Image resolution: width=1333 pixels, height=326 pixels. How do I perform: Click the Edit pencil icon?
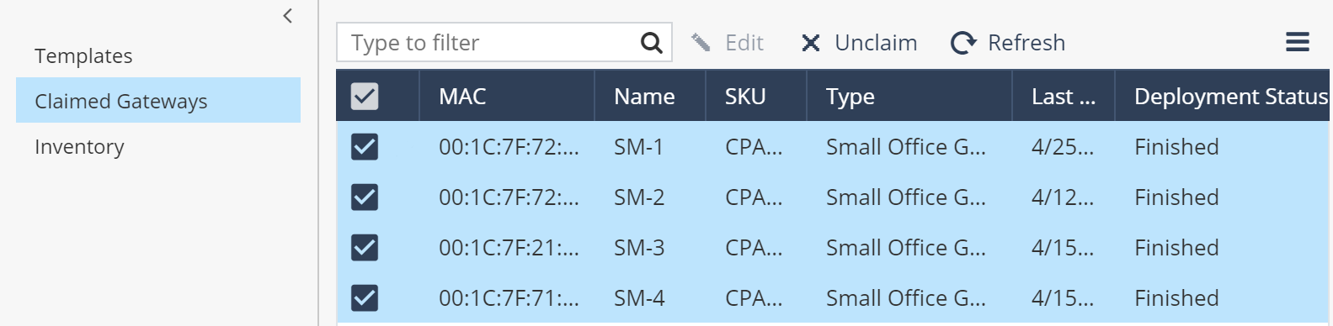(x=701, y=43)
